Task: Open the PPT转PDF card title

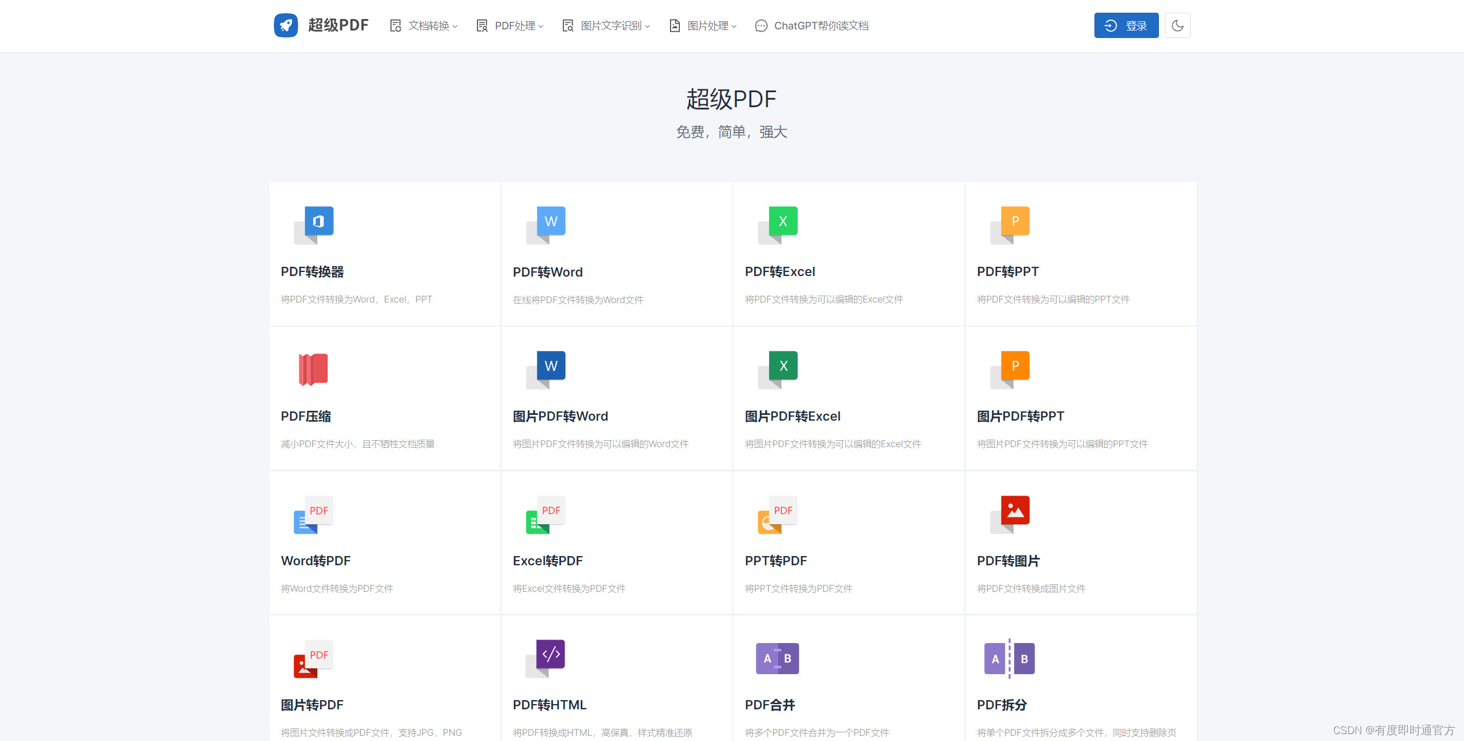Action: pyautogui.click(x=776, y=561)
